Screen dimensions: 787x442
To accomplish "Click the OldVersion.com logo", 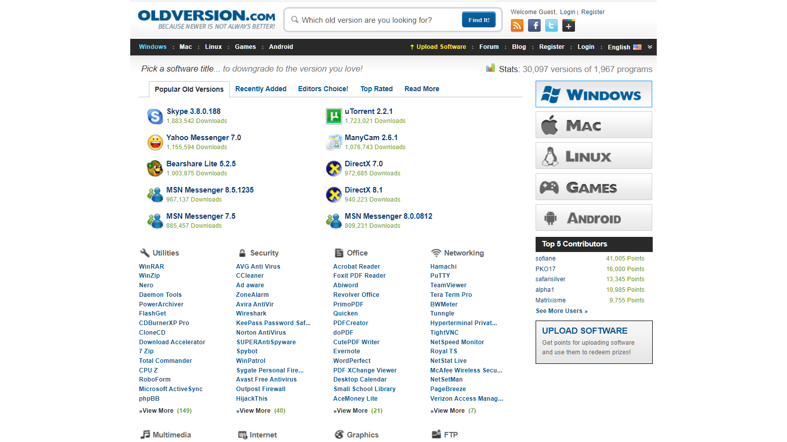I will click(x=207, y=19).
